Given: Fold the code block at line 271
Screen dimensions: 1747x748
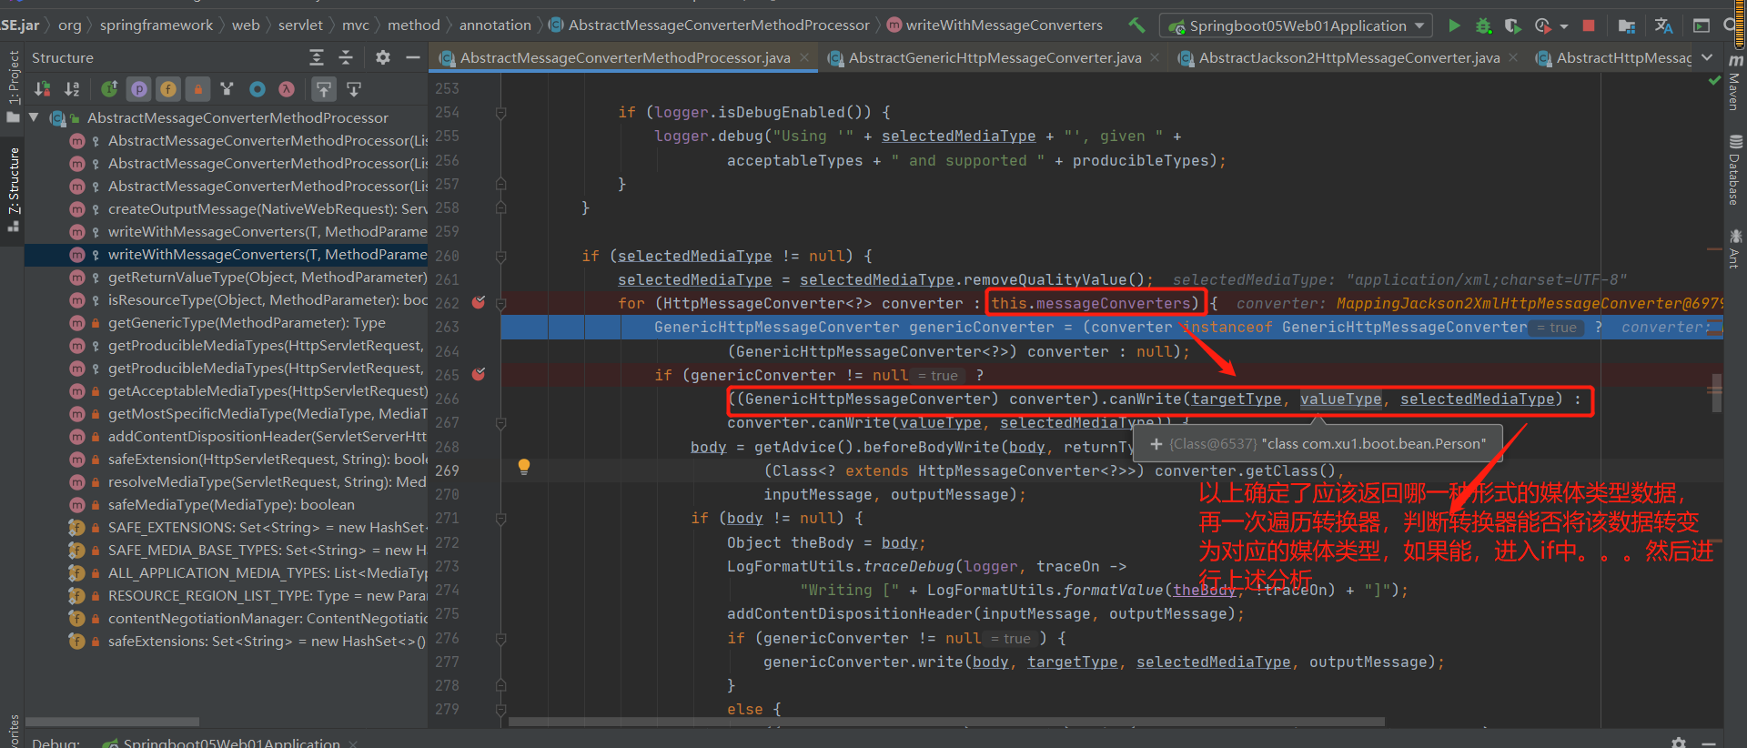Looking at the screenshot, I should (x=500, y=519).
